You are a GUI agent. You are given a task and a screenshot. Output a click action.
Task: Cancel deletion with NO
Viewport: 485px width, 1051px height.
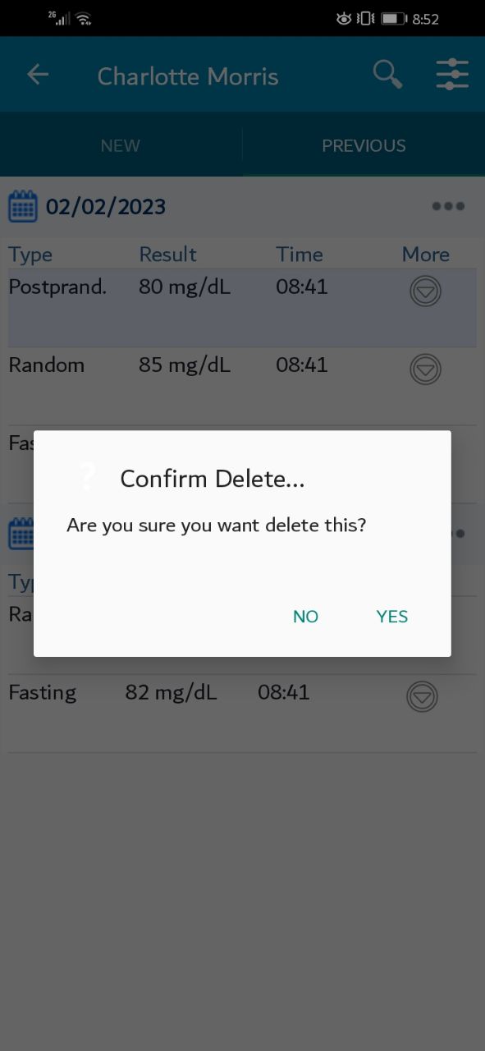(x=305, y=617)
